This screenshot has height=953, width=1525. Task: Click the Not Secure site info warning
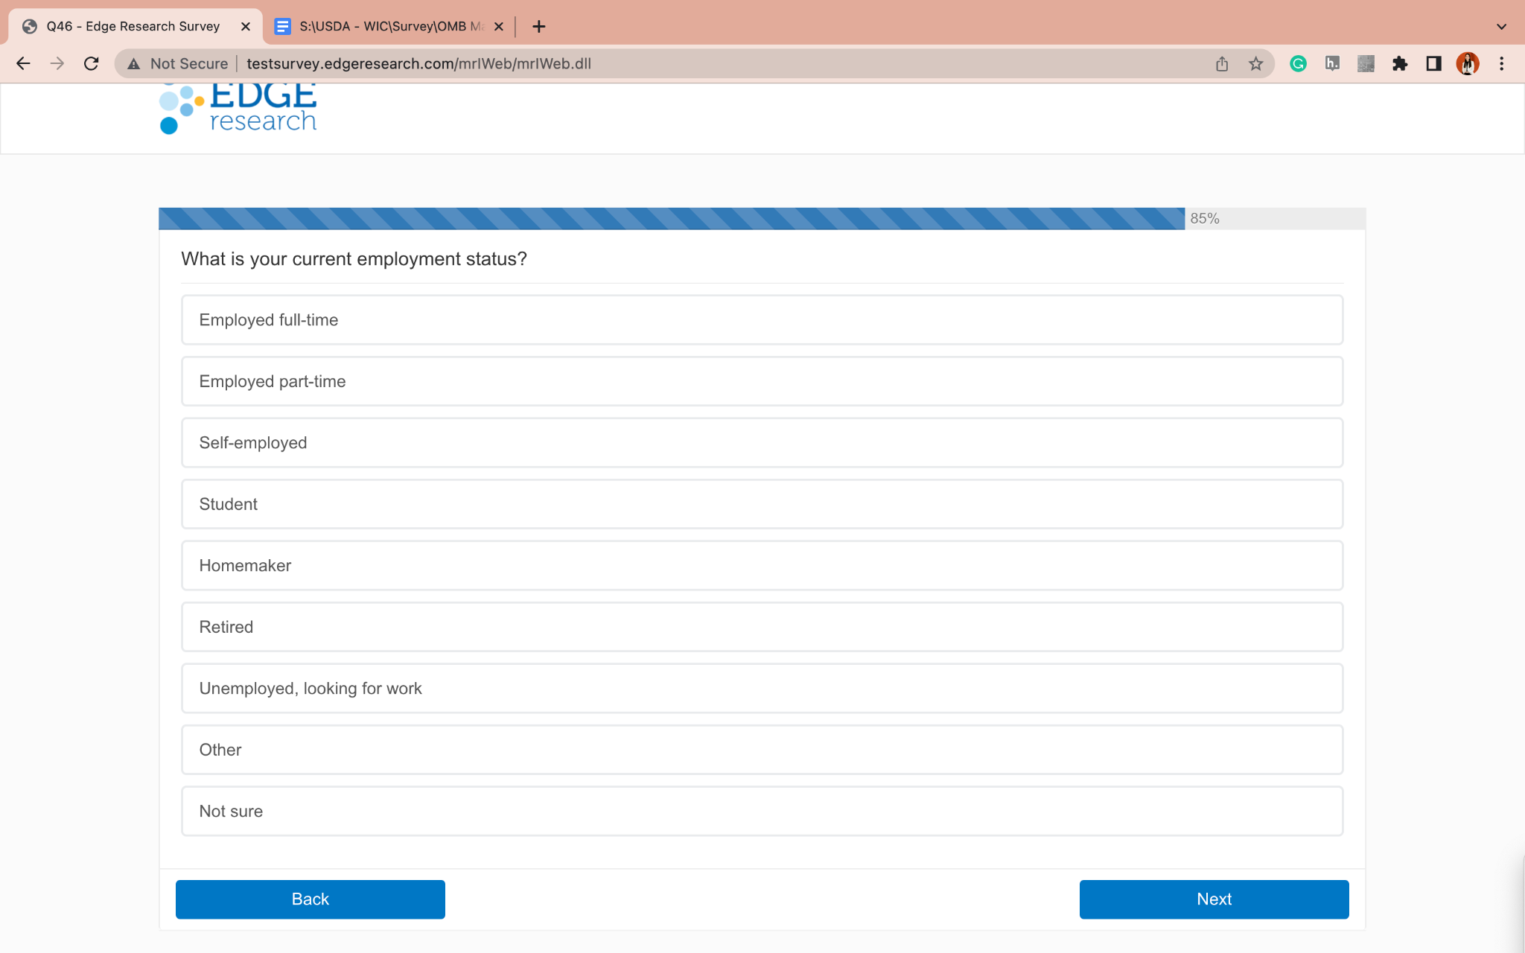click(179, 63)
